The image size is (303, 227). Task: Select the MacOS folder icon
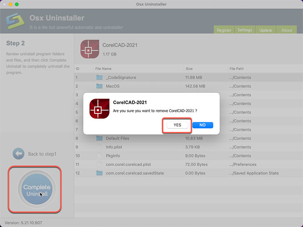(99, 86)
